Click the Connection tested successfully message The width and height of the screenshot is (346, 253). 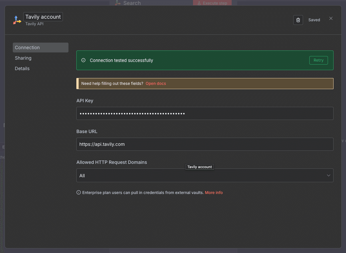(x=121, y=60)
